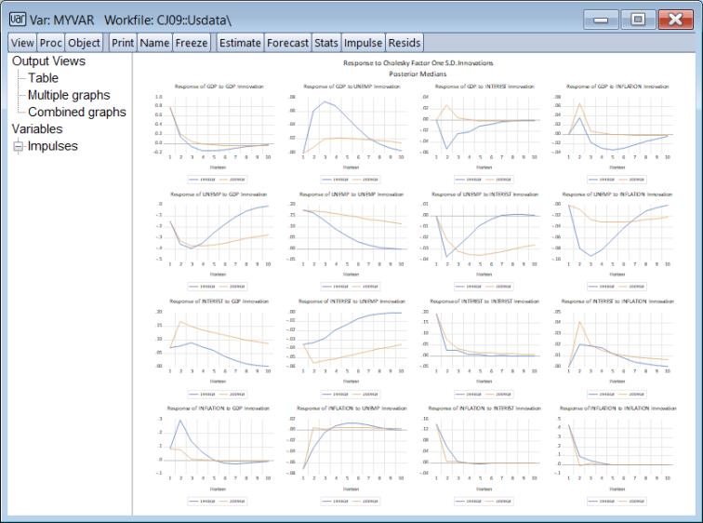Open the Impulse response settings
703x523 pixels.
point(363,43)
